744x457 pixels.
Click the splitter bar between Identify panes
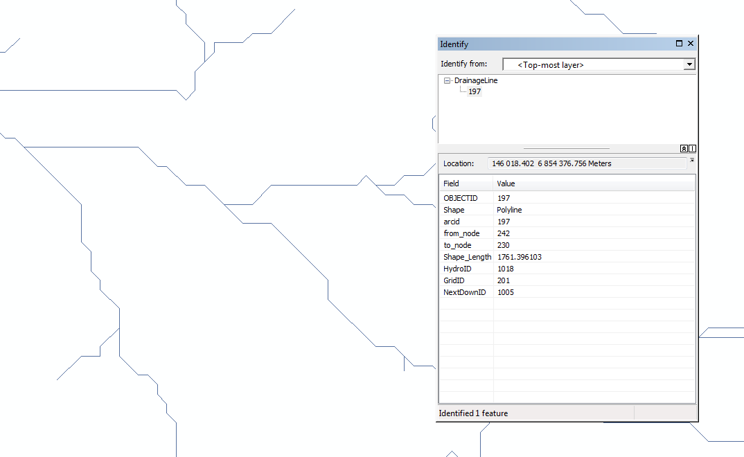(x=566, y=148)
